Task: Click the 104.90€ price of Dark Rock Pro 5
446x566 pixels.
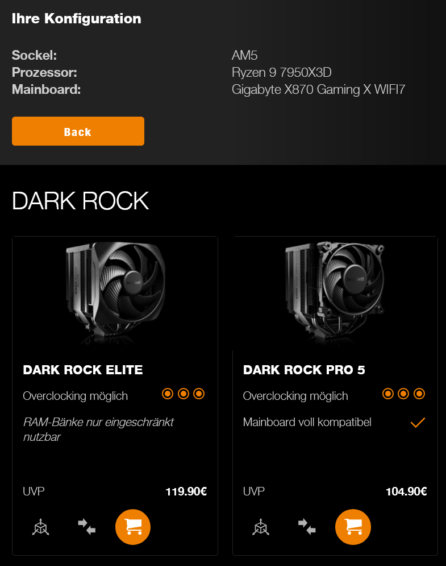Action: tap(406, 491)
